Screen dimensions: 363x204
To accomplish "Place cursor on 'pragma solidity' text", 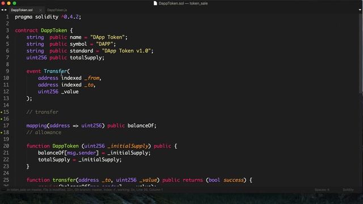I will click(36, 17).
